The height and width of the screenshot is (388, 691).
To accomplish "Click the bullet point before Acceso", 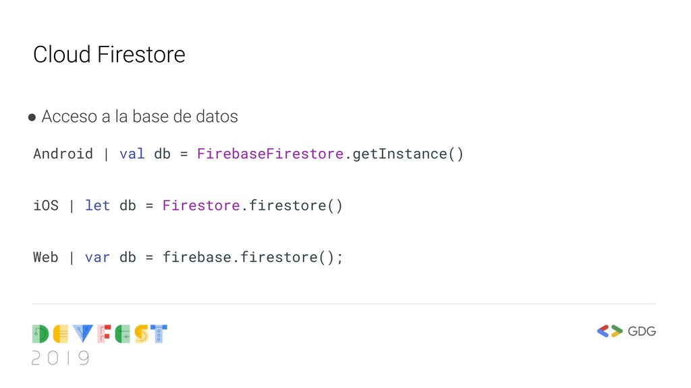I will (32, 117).
